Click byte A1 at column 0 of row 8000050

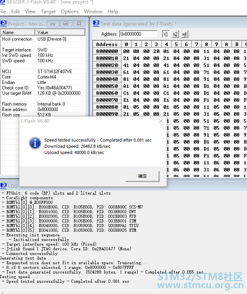tap(126, 86)
